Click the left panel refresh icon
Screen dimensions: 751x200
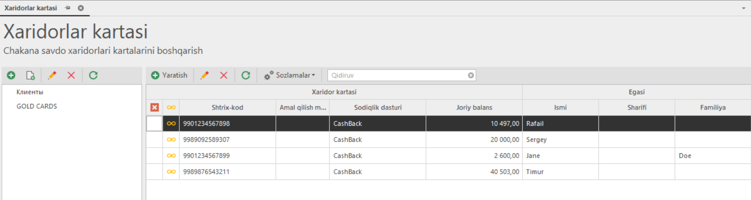93,75
